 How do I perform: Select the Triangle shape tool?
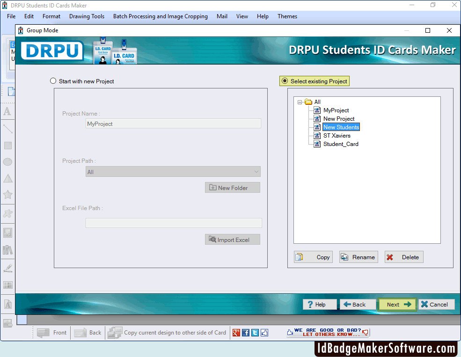[7, 178]
